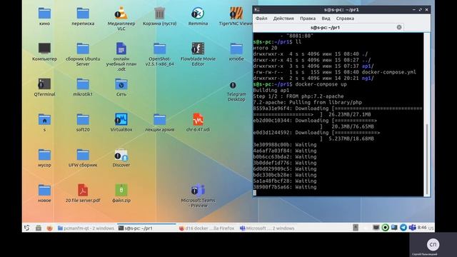
Task: Open the лекции архив folder
Action: 159,119
